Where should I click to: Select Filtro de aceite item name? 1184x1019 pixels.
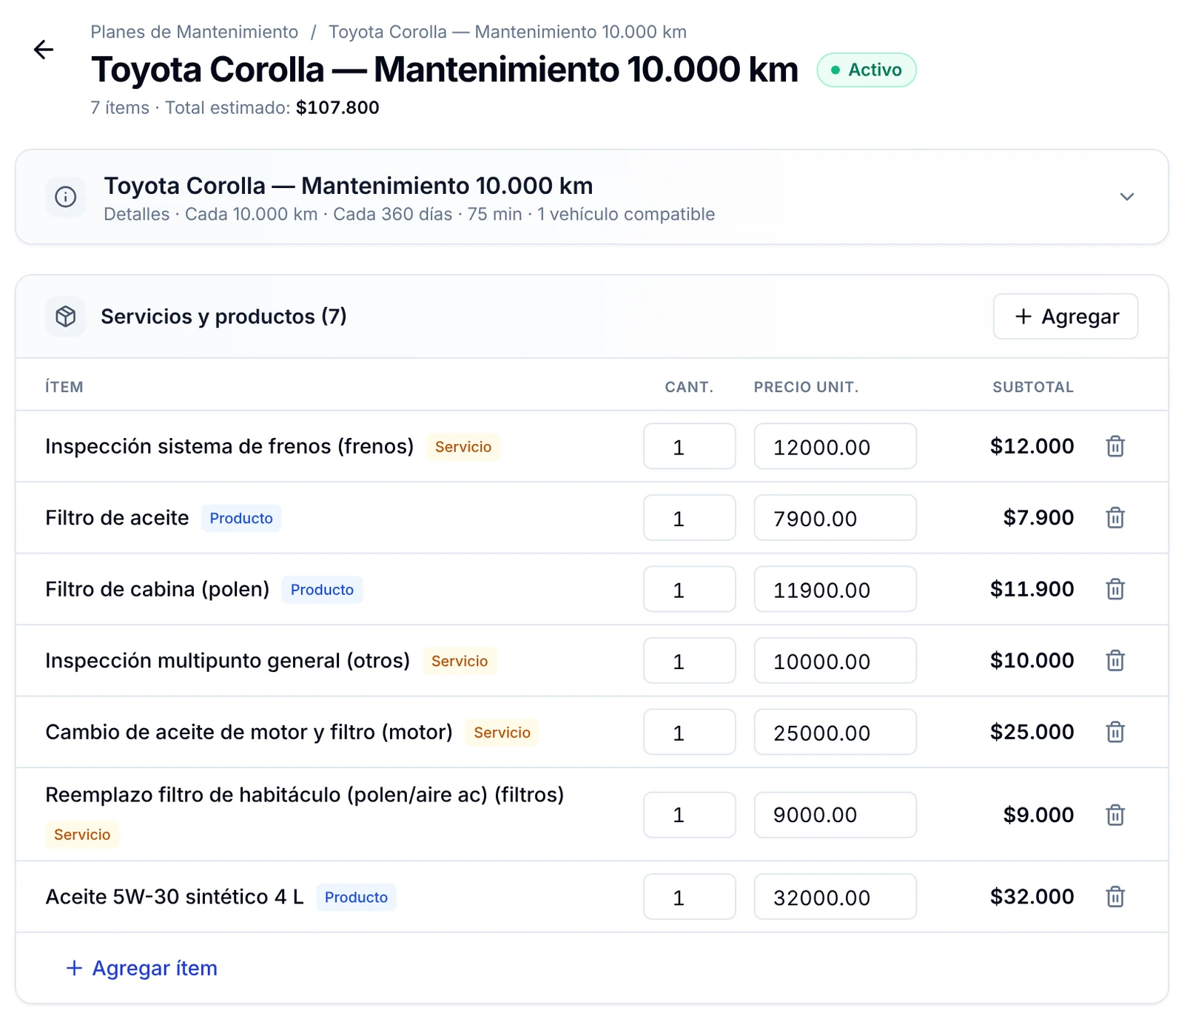[117, 518]
